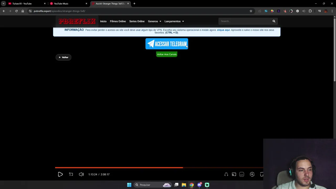Image resolution: width=336 pixels, height=189 pixels.
Task: Go back in browser history
Action: pos(4,11)
